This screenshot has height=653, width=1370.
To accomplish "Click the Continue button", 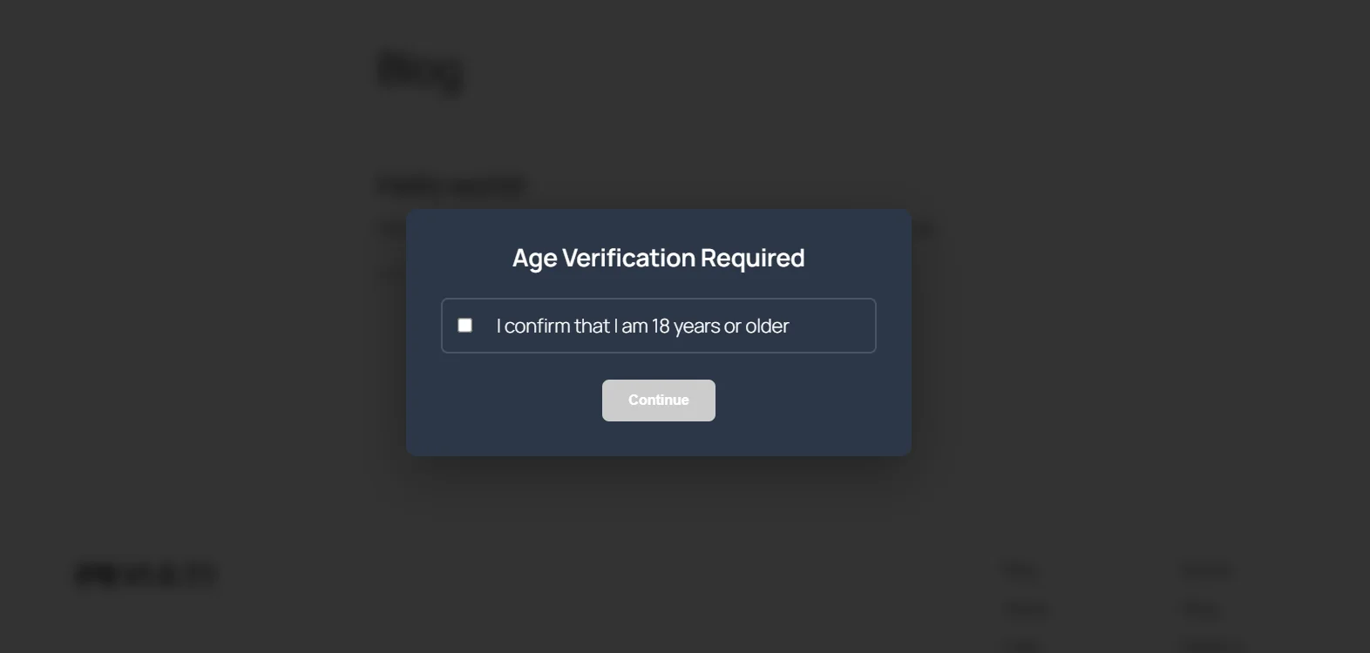I will tap(658, 400).
